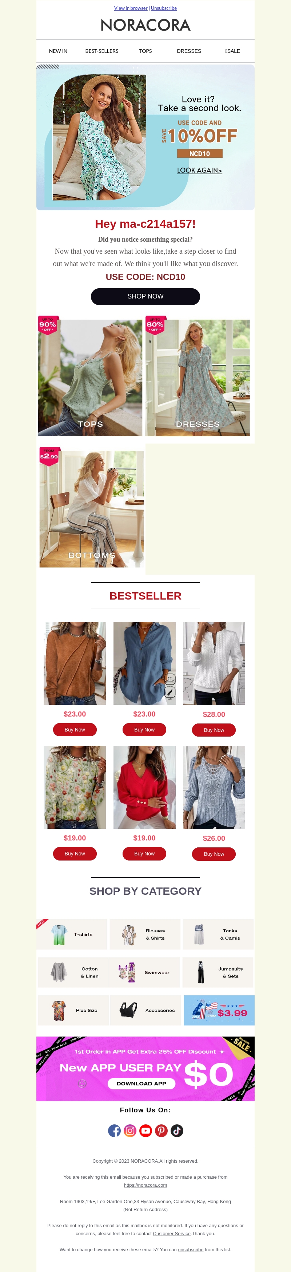The height and width of the screenshot is (1272, 291).
Task: Open the BEST-SELLERS navigation item
Action: [101, 51]
